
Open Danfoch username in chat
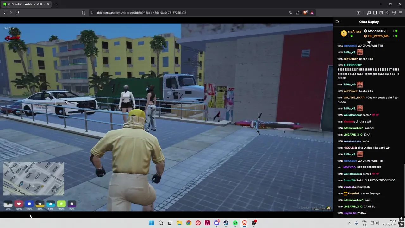(349, 187)
